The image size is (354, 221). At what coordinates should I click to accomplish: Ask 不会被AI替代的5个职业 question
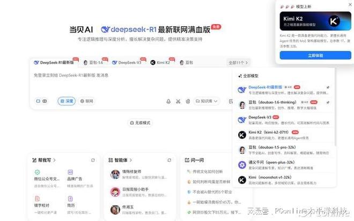[210, 192]
